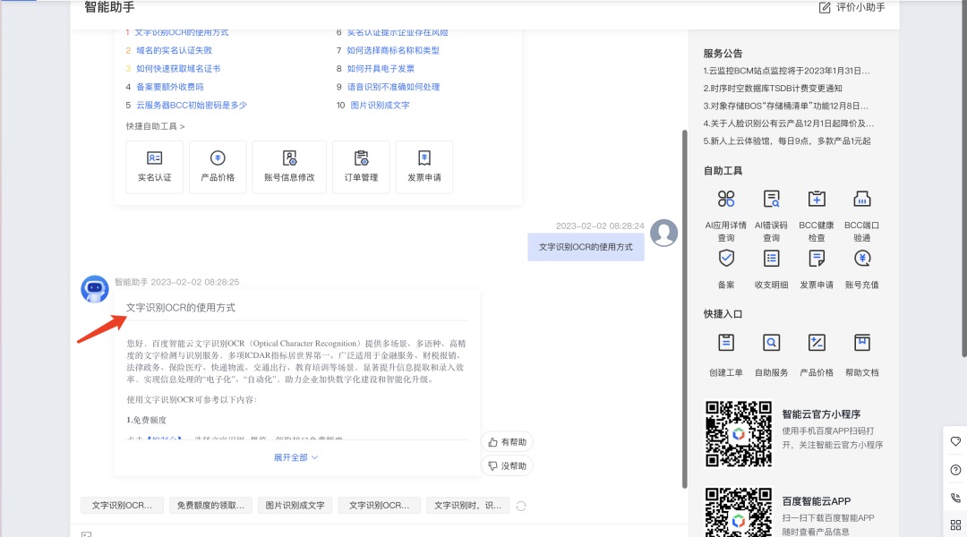Click the 1.免费额度 line in answer
The image size is (967, 537).
(x=147, y=420)
